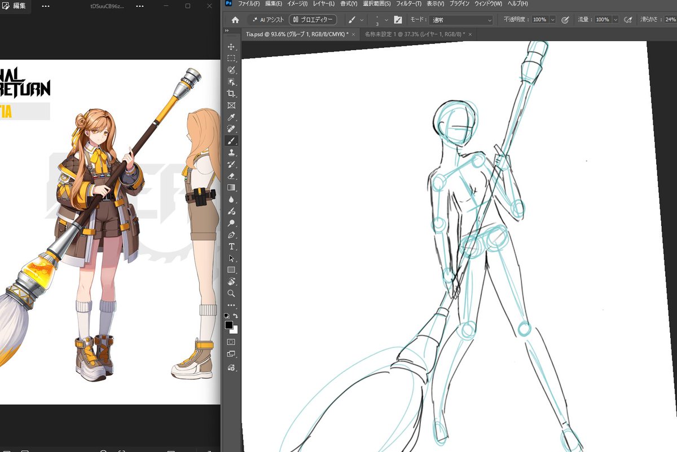677x452 pixels.
Task: Click the プロエディター button
Action: pyautogui.click(x=313, y=20)
